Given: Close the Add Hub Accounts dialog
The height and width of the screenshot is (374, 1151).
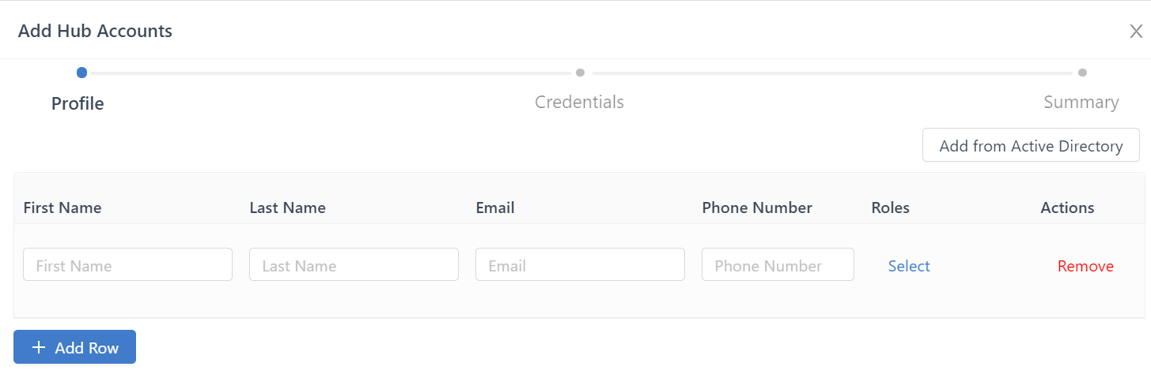Looking at the screenshot, I should click(1136, 32).
